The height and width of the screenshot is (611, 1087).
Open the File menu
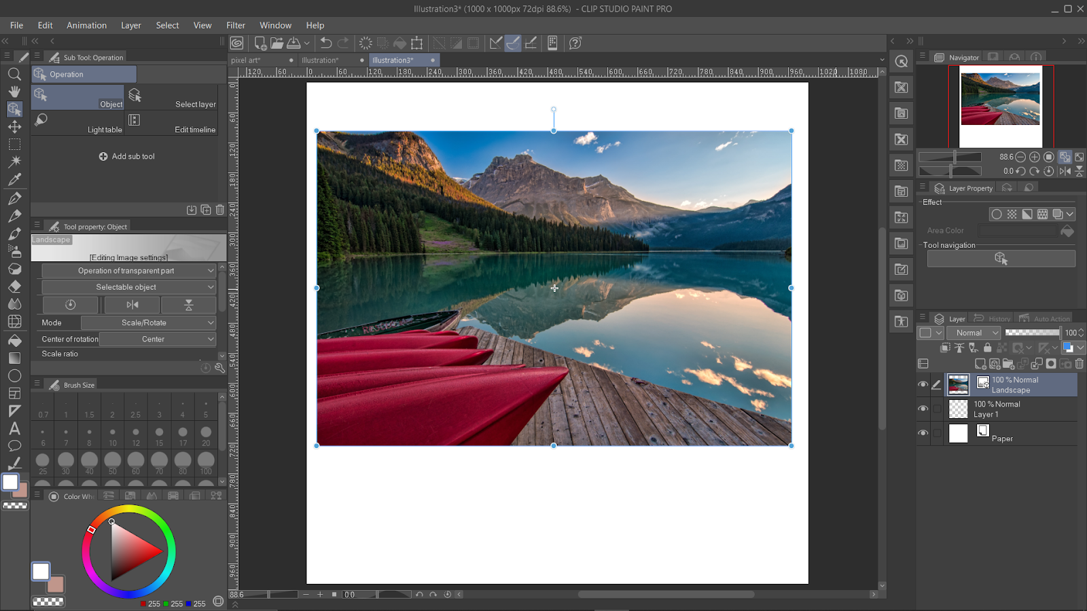(17, 25)
